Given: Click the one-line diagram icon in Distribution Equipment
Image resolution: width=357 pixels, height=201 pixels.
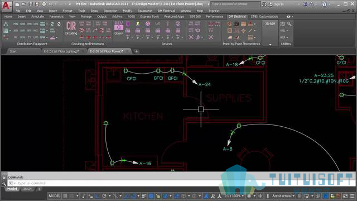Looking at the screenshot, I should [6, 24].
